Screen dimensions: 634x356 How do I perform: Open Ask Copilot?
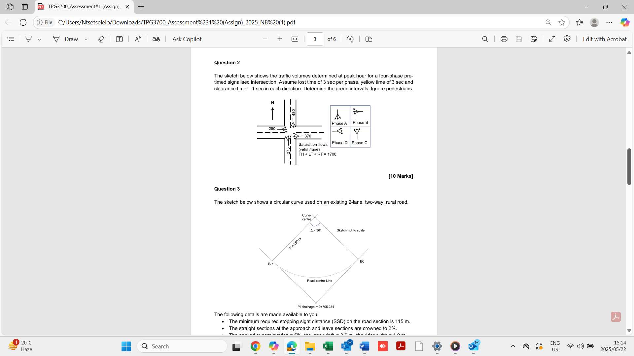point(187,39)
